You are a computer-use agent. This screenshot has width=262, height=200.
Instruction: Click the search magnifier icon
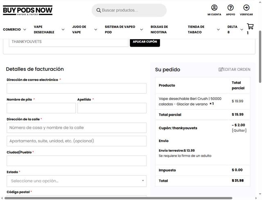[99, 10]
